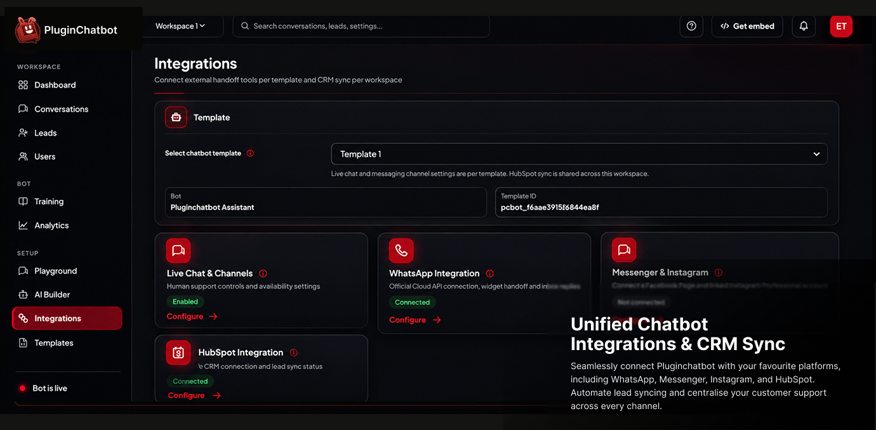Viewport: 876px width, 430px height.
Task: Open the Playground label in sidebar
Action: click(56, 271)
